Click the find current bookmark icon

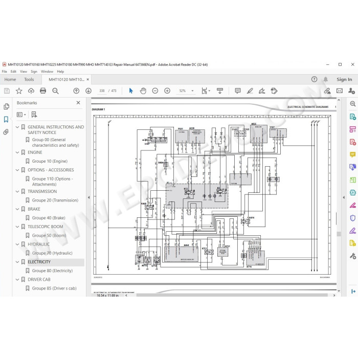(34, 115)
